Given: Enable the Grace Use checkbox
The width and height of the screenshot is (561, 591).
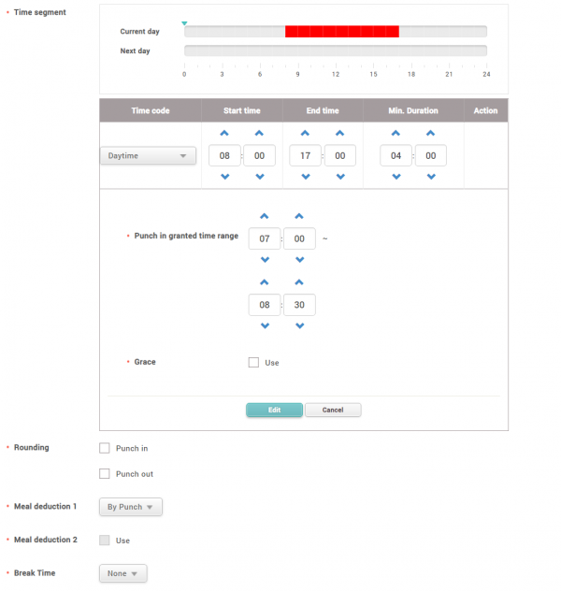Looking at the screenshot, I should pyautogui.click(x=253, y=363).
